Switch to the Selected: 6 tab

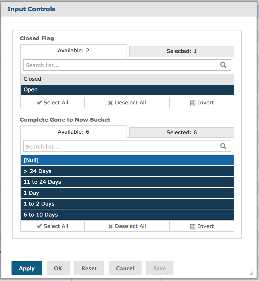click(x=181, y=133)
